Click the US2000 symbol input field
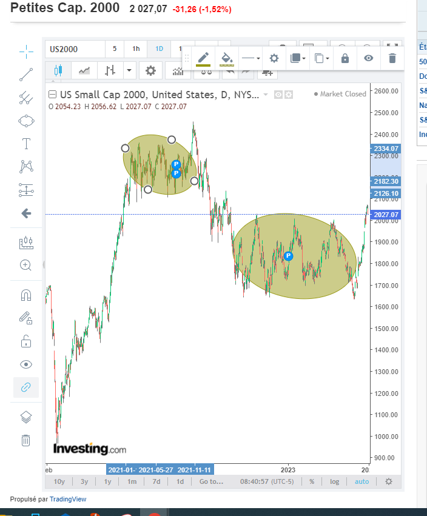This screenshot has width=427, height=516. point(75,49)
